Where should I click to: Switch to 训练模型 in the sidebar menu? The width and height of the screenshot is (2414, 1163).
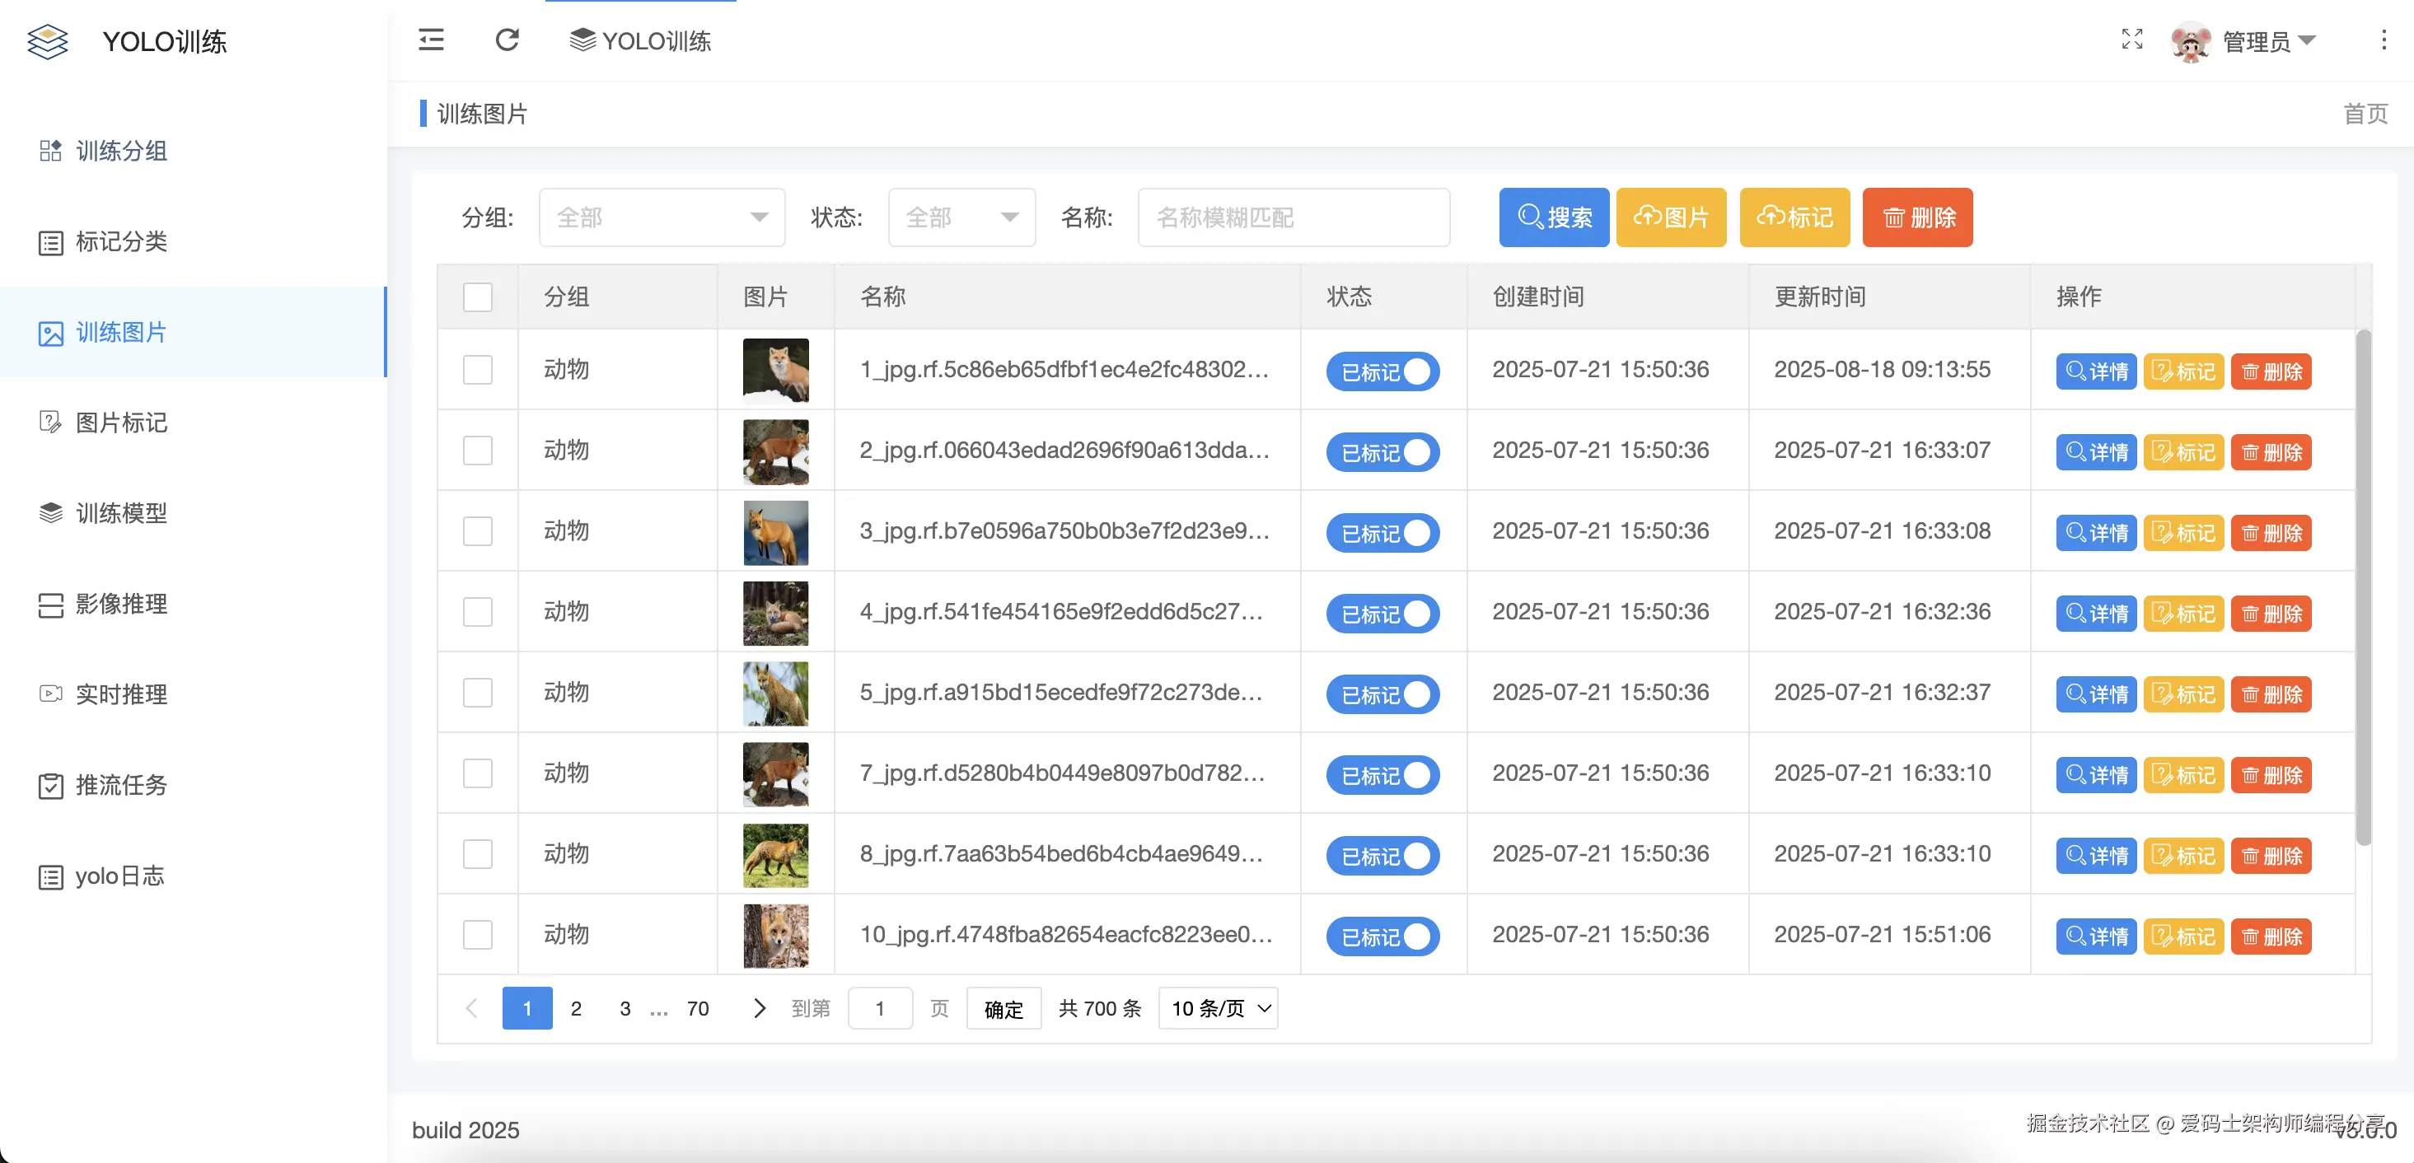click(x=121, y=514)
